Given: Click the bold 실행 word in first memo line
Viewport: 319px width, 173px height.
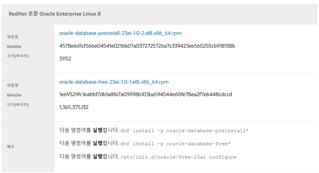Looking at the screenshot, I should coord(97,130).
